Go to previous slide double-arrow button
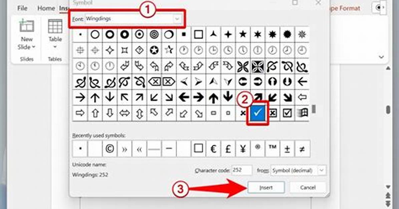The image size is (399, 209). 388,195
